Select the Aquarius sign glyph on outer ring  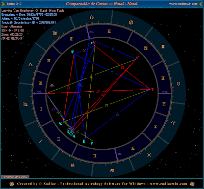[112, 170]
